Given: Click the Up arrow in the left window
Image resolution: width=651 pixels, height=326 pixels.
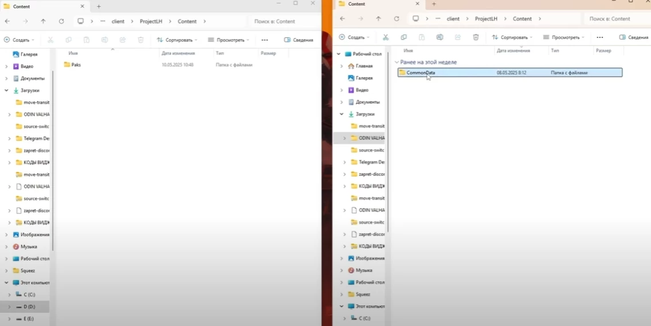Looking at the screenshot, I should click(43, 21).
